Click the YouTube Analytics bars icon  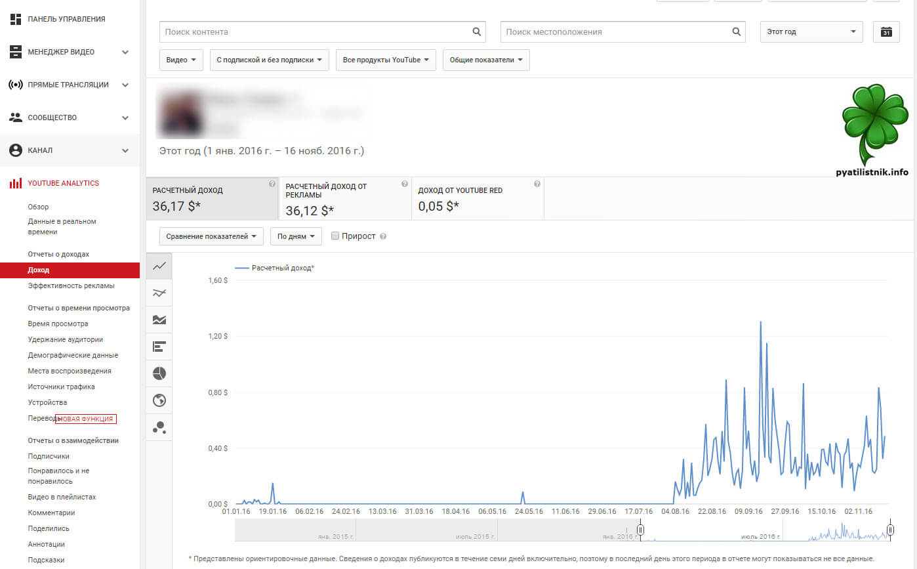coord(16,183)
